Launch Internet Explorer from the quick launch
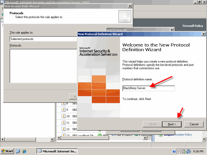207x155 pixels. [x=24, y=151]
